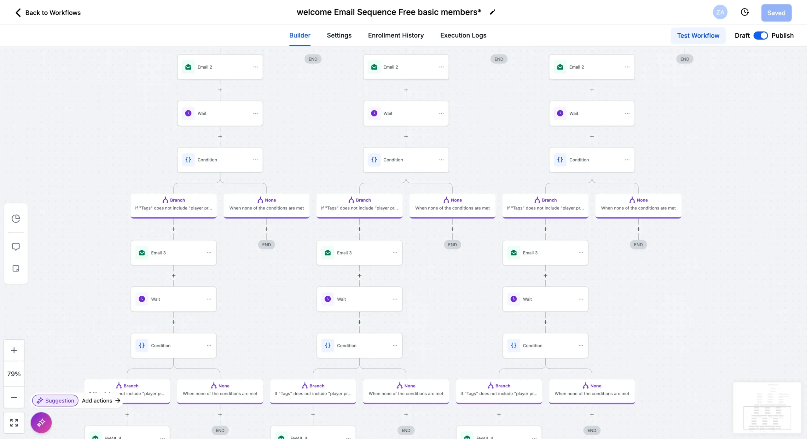Viewport: 807px width, 439px height.
Task: Zoom out with the minus button
Action: click(14, 397)
